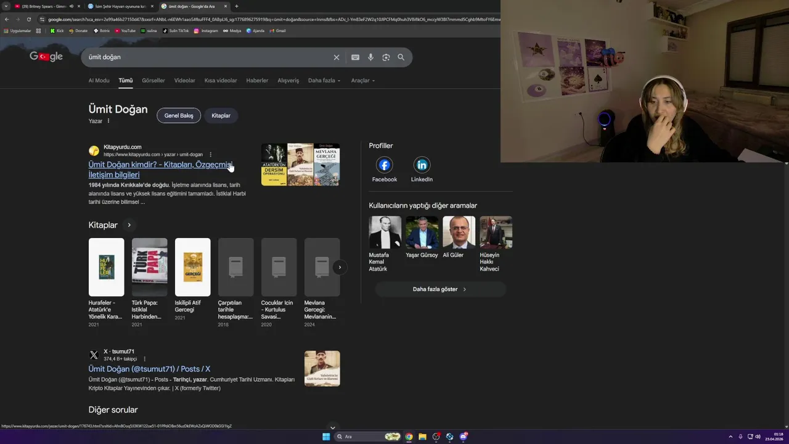Image resolution: width=789 pixels, height=444 pixels.
Task: Clear the Google search box text
Action: pos(336,57)
